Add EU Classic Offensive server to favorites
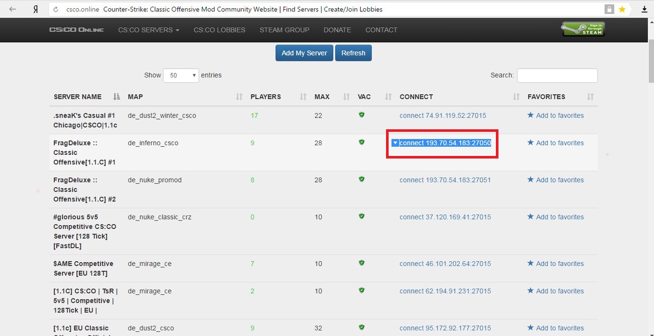 coord(555,328)
